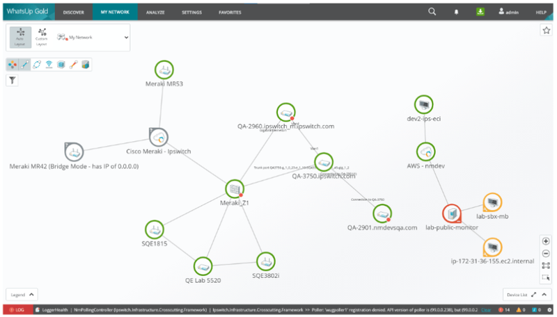Screen dimensions: 557x317
Task: Open status bar settings gear
Action: coord(549,310)
